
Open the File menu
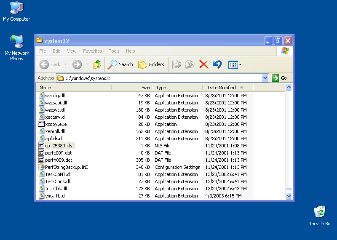pyautogui.click(x=43, y=51)
